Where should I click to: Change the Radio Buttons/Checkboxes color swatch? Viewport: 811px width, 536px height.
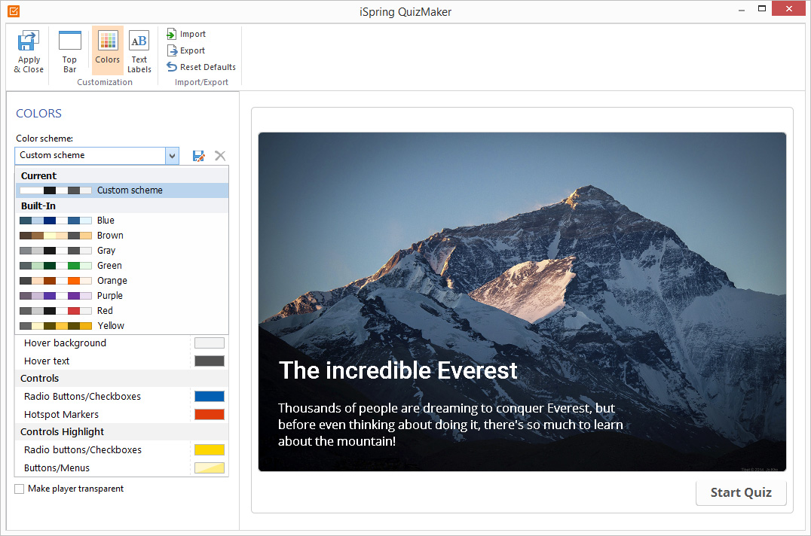209,396
